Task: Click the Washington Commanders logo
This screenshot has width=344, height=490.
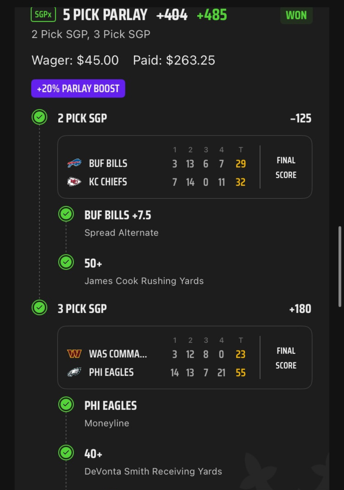Action: [74, 354]
